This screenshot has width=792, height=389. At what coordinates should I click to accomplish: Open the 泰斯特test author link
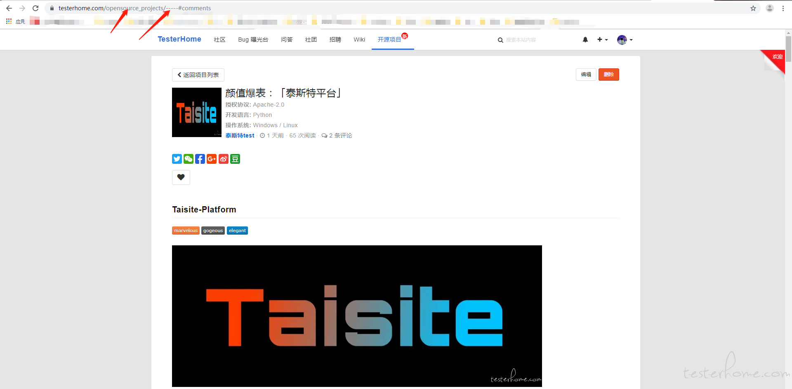(240, 135)
